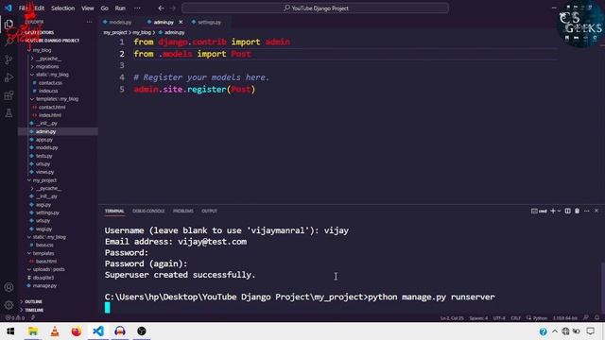Open the View menu
605x340 pixels.
(x=88, y=8)
